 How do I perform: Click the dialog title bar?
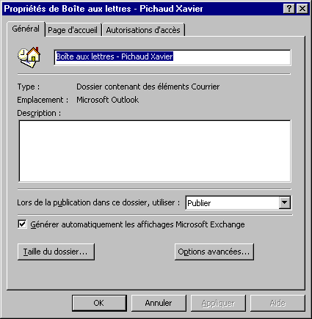point(142,9)
